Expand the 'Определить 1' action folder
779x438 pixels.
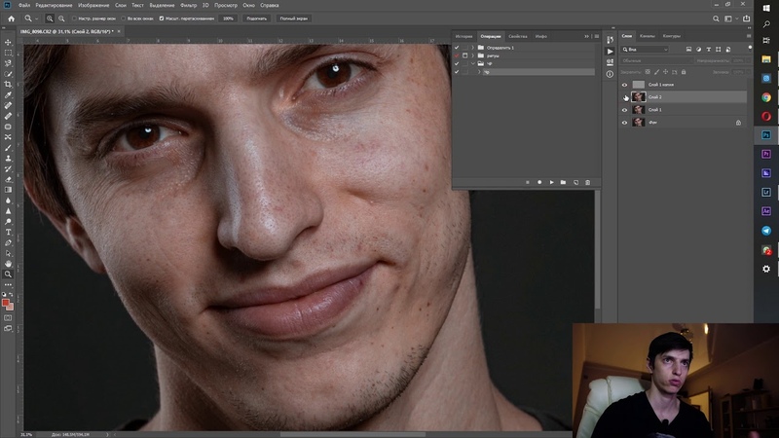coord(473,47)
